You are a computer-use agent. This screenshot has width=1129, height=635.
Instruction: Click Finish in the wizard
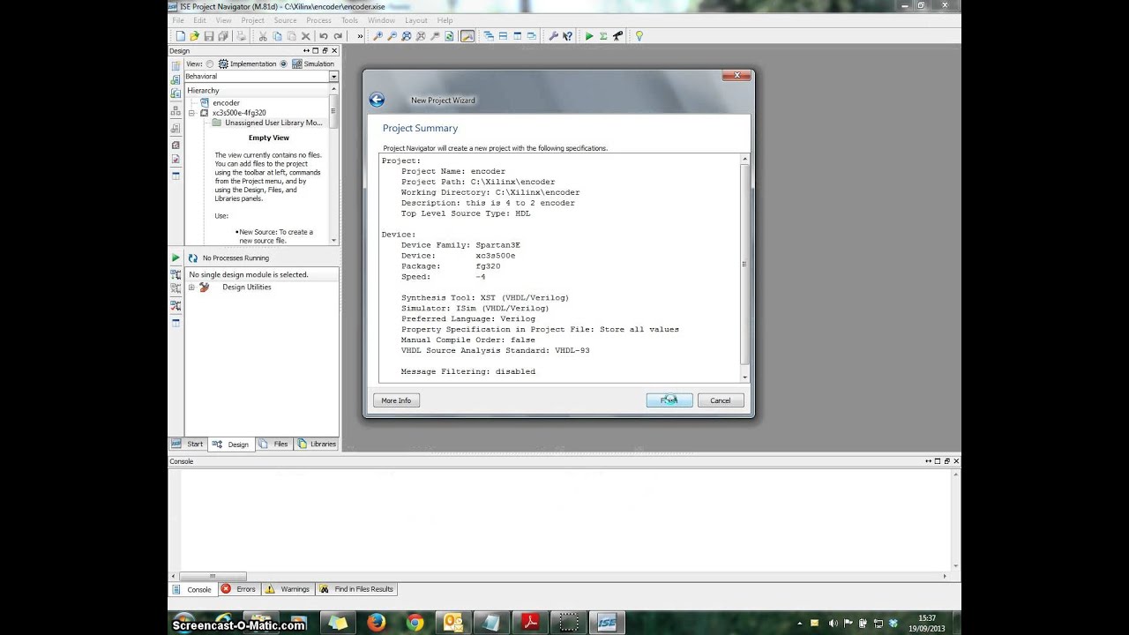tap(669, 400)
